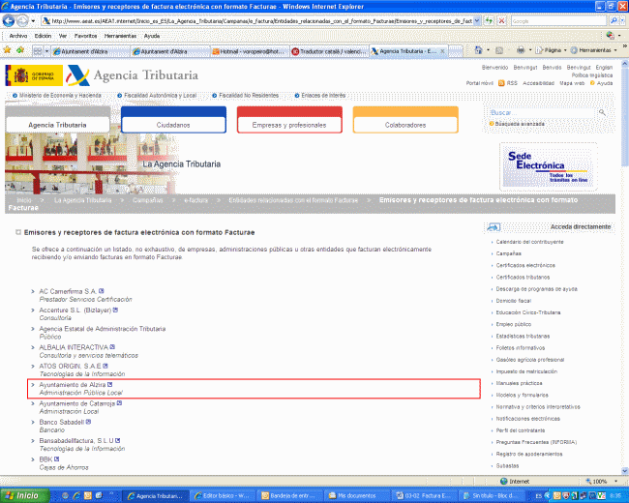
Task: Click the Home house icon in command bar
Action: [x=478, y=50]
